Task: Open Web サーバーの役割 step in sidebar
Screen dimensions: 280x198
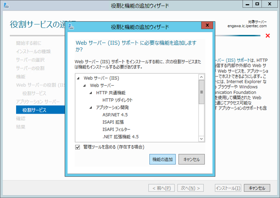Action: (40, 85)
